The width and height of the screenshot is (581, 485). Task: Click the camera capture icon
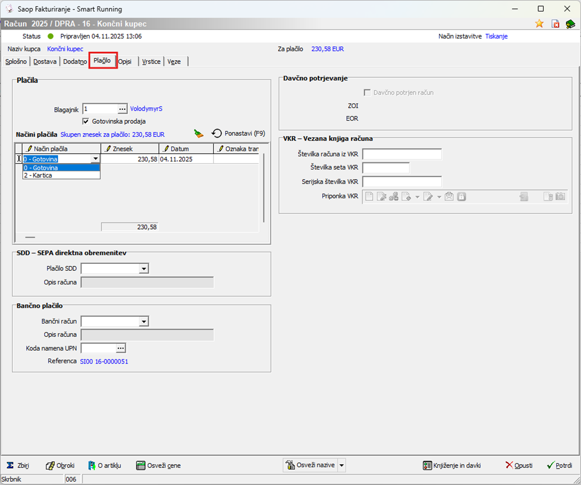click(560, 196)
